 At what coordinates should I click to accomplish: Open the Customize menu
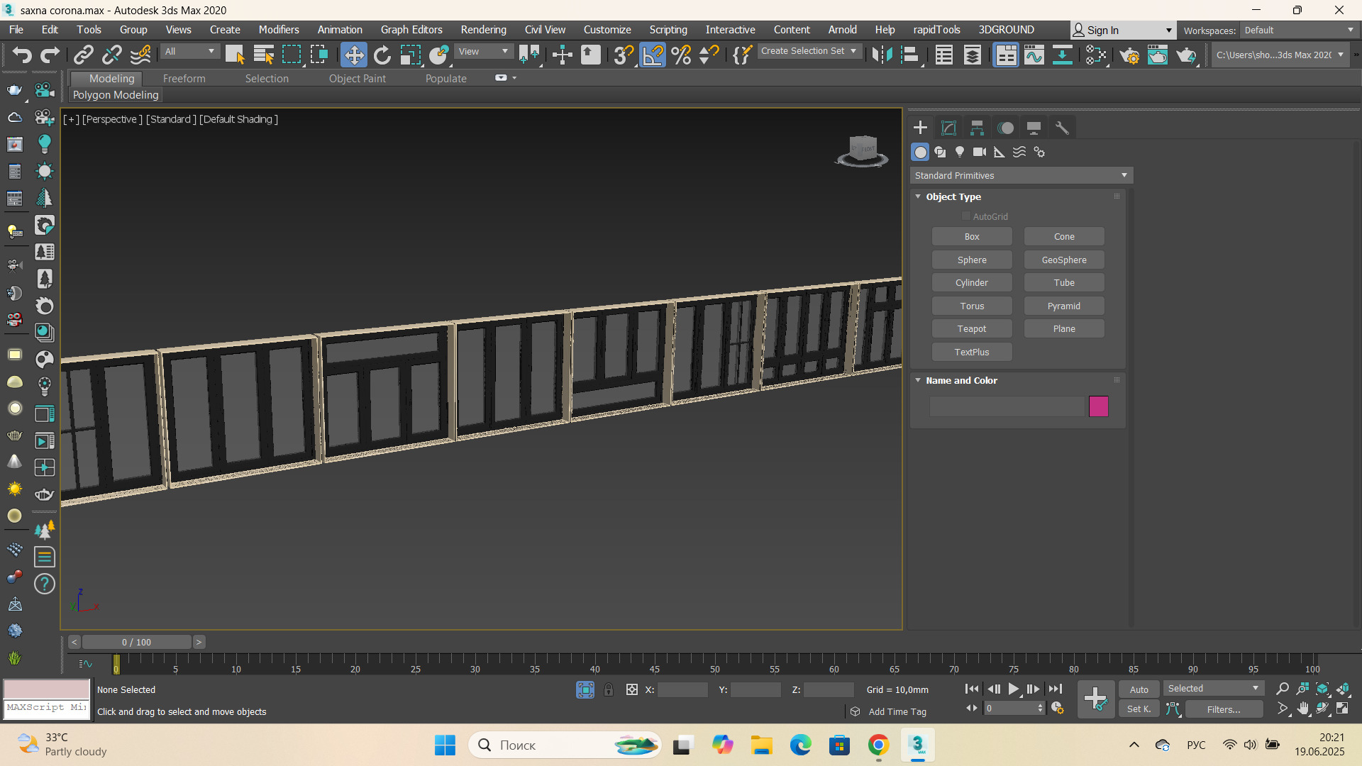tap(607, 30)
